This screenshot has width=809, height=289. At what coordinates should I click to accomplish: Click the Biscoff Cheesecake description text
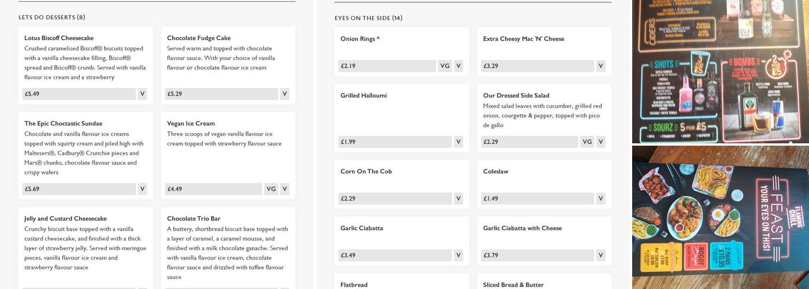tap(85, 63)
